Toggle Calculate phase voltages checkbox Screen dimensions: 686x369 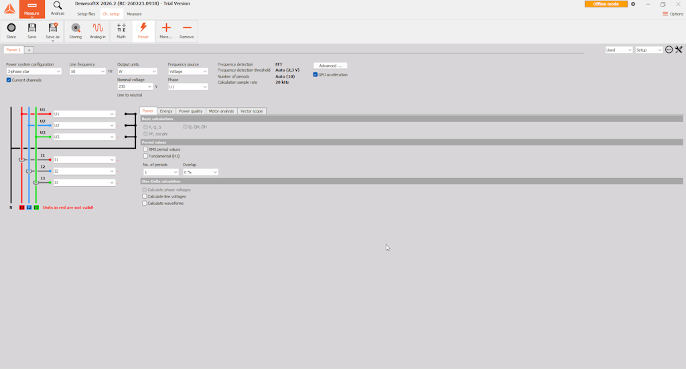(145, 190)
